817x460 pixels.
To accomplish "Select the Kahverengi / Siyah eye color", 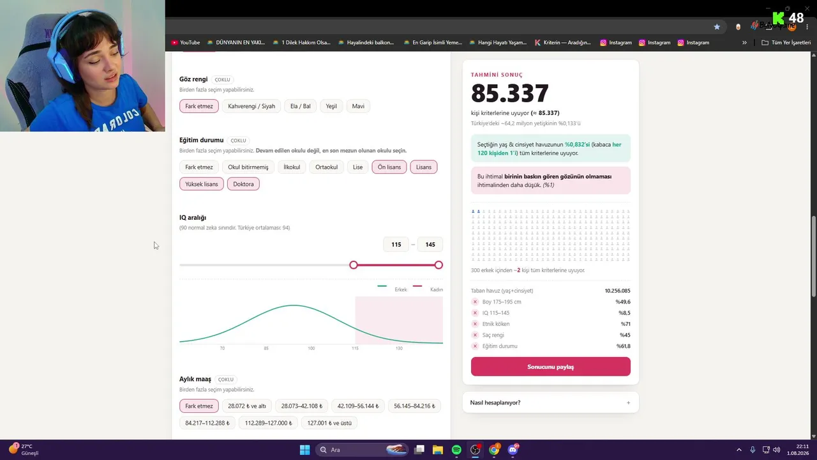I will pos(251,106).
